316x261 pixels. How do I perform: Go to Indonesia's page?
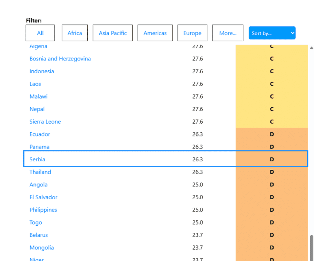click(x=42, y=71)
